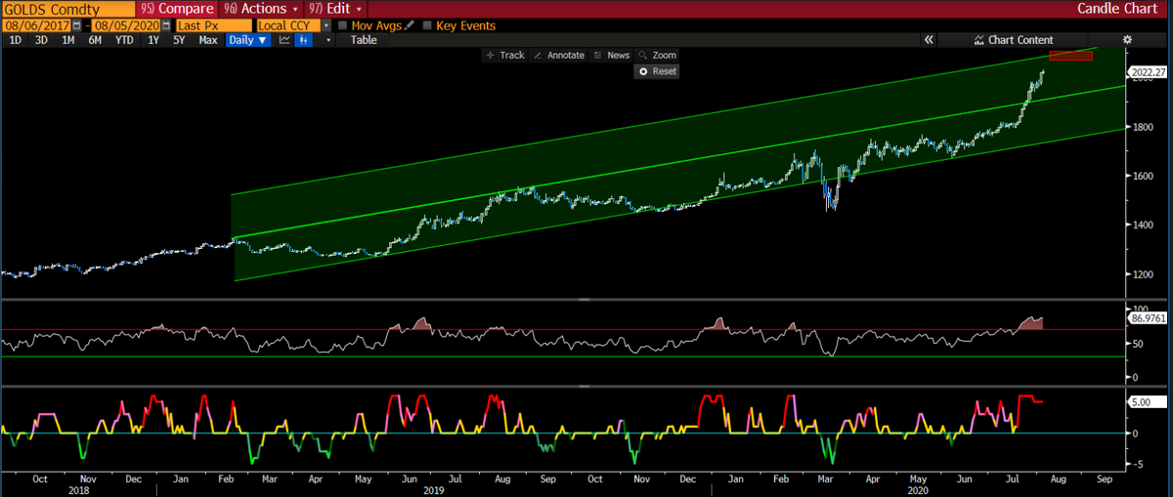Open the Chart Content panel
1173x497 pixels.
tap(1015, 40)
